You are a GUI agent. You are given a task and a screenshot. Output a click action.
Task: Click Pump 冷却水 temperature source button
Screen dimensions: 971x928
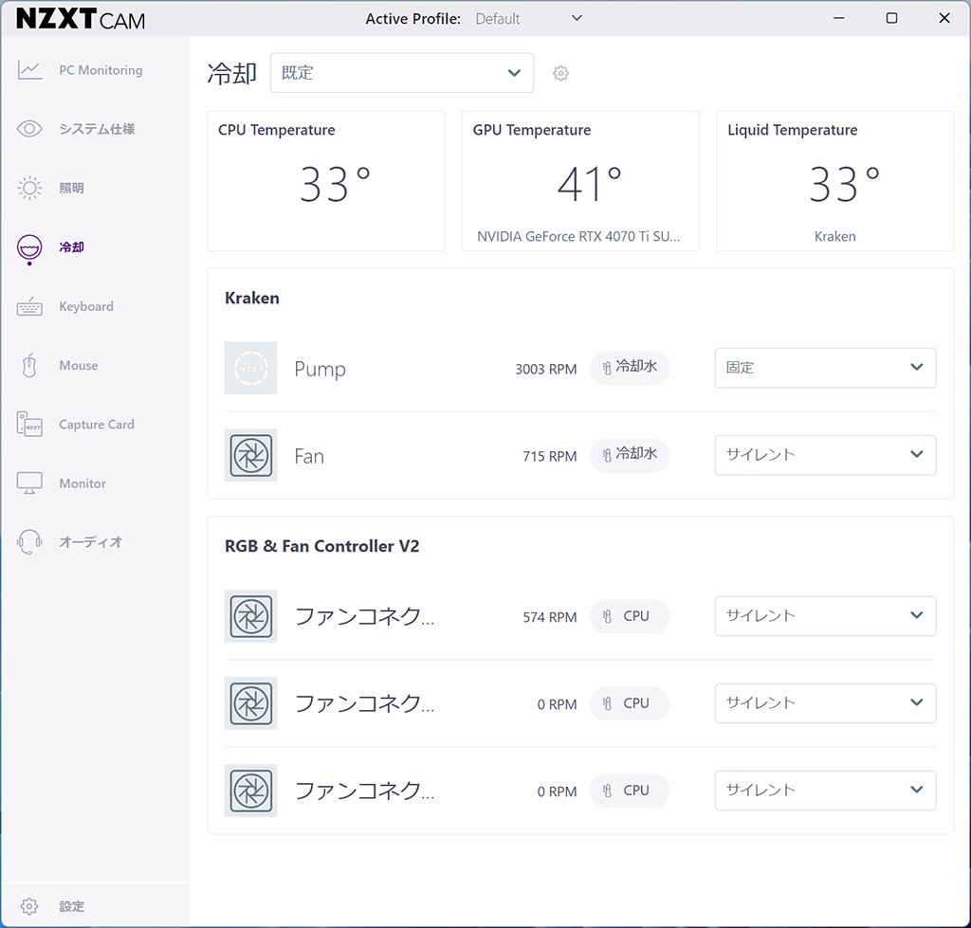click(630, 368)
